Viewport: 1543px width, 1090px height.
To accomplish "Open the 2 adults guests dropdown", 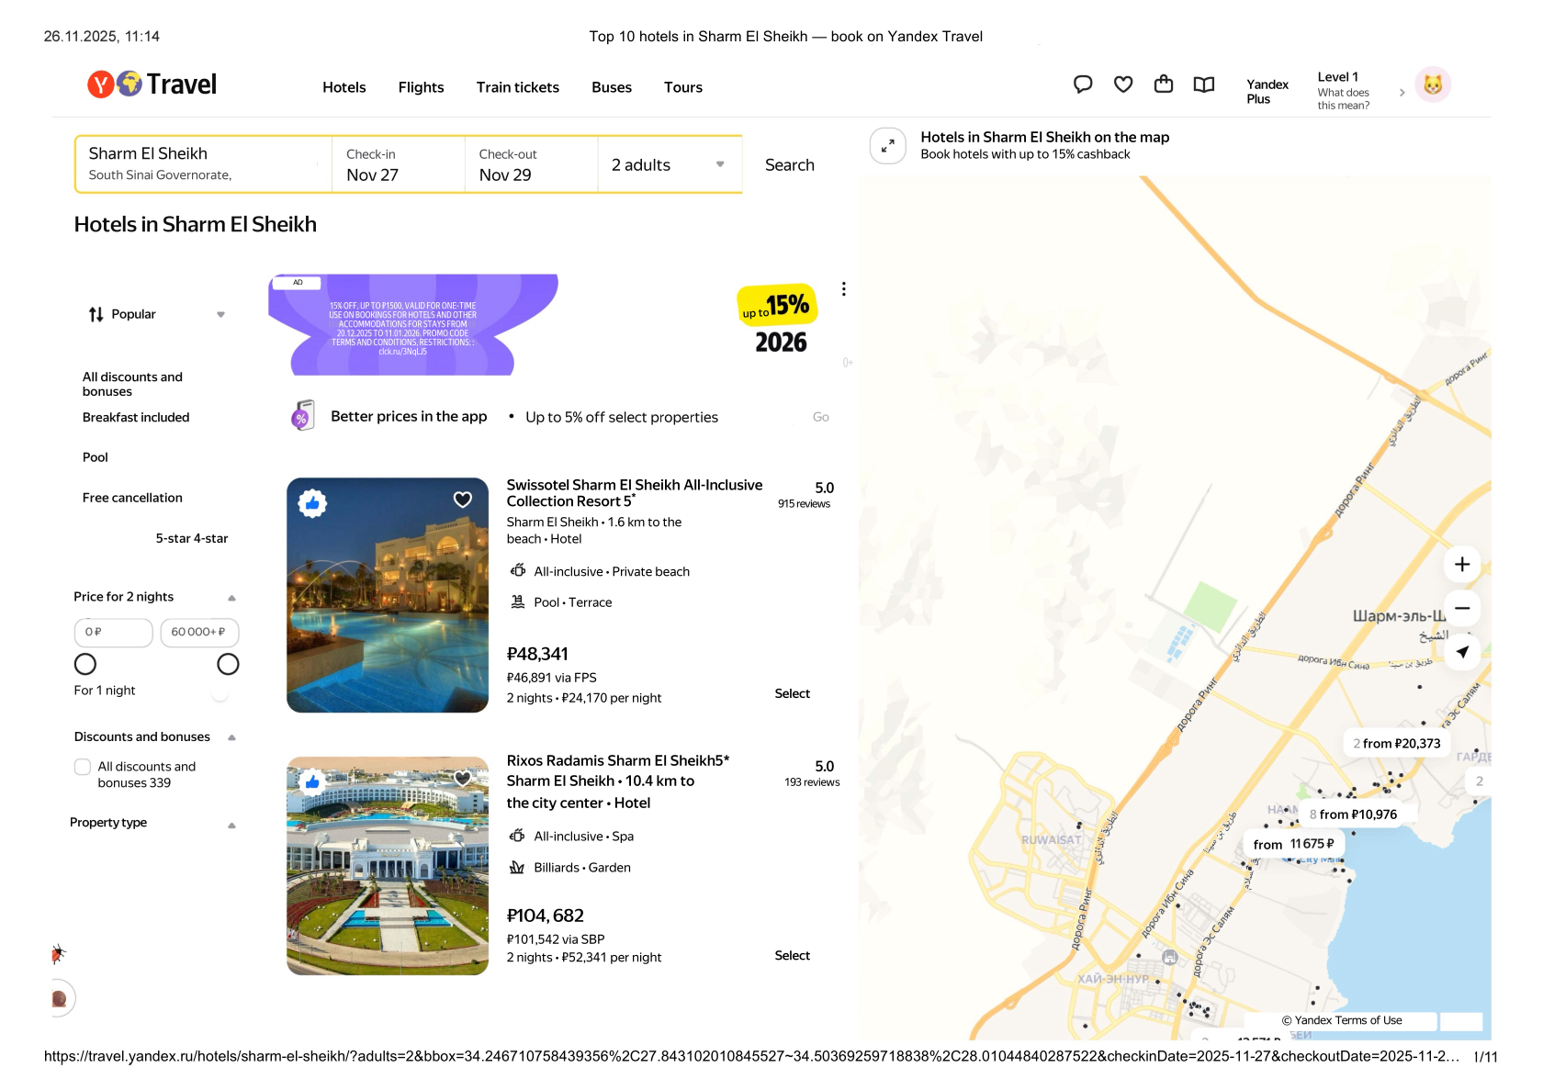I will pyautogui.click(x=670, y=165).
